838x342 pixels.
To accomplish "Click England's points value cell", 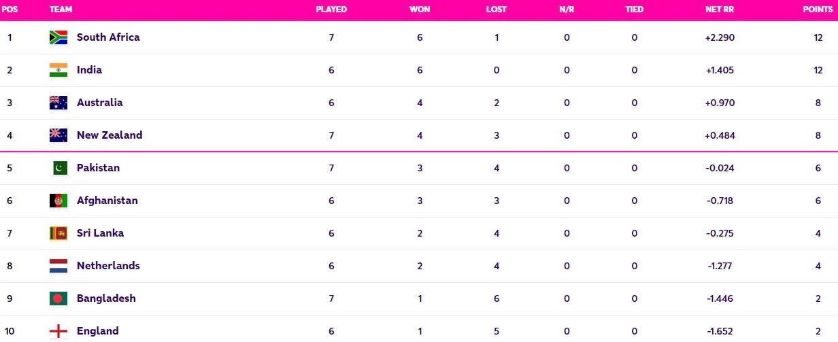I will [x=818, y=331].
